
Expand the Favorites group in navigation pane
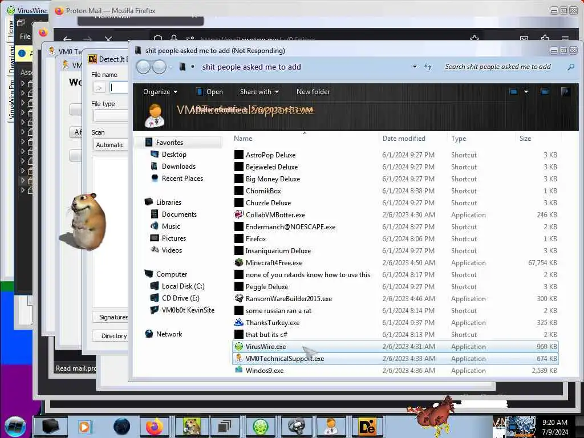coord(169,142)
